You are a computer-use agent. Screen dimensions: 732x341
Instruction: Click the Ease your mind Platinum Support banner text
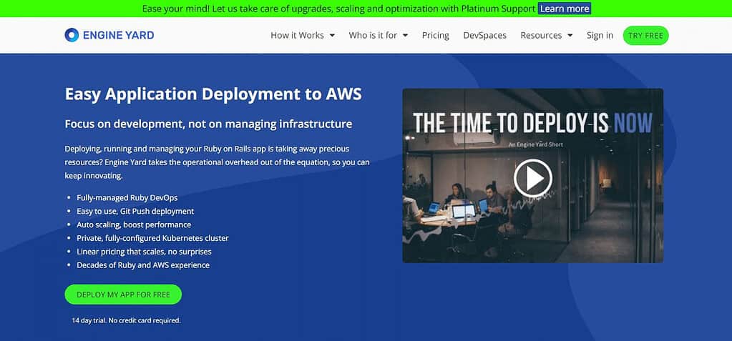pyautogui.click(x=338, y=9)
